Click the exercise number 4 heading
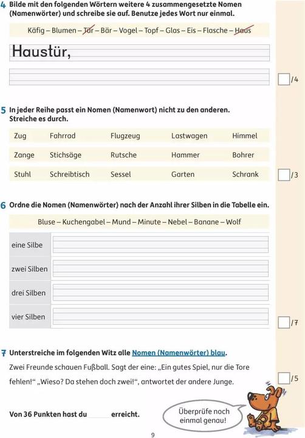Viewport: 305px width, 438px height. pos(3,5)
